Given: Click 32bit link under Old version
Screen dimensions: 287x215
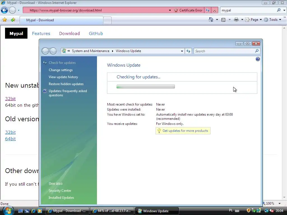Looking at the screenshot, I should [10, 132].
